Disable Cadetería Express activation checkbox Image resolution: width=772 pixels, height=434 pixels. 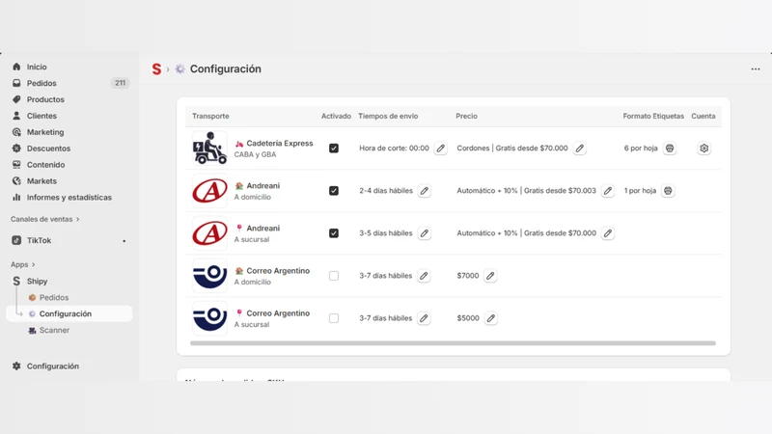click(x=334, y=149)
